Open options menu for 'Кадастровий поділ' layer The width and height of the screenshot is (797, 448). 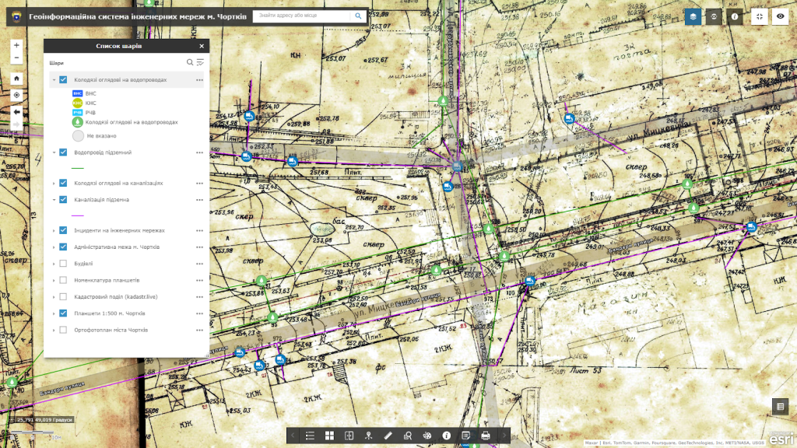coord(199,297)
